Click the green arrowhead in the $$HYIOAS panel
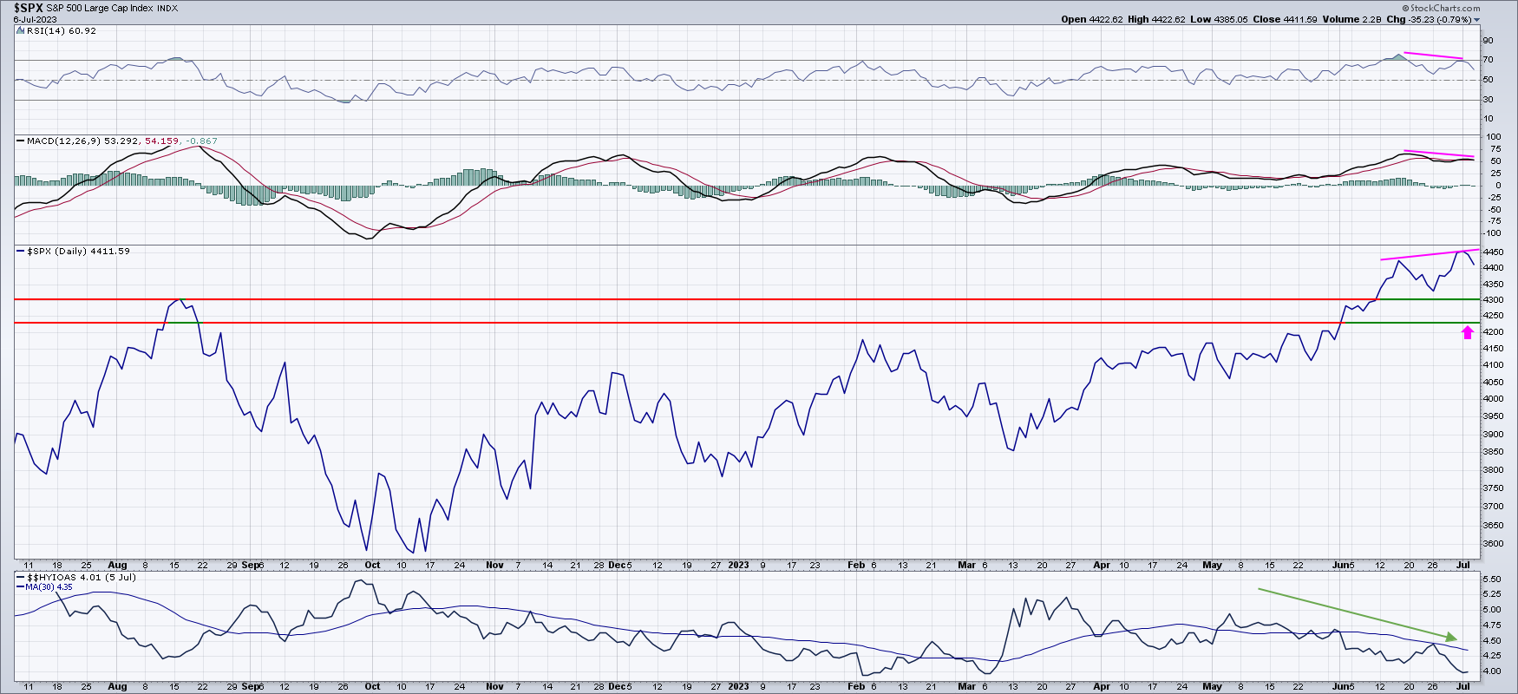Screen dimensions: 1518x694 tap(1452, 638)
